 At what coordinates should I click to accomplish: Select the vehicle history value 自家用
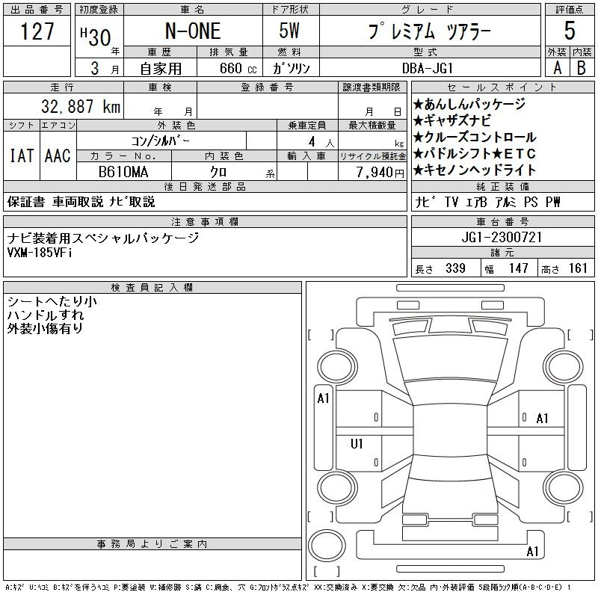click(x=161, y=69)
